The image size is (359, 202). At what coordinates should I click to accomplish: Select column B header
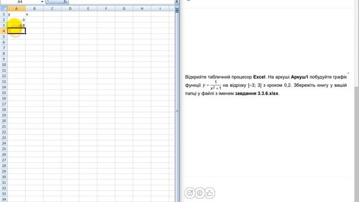point(34,9)
